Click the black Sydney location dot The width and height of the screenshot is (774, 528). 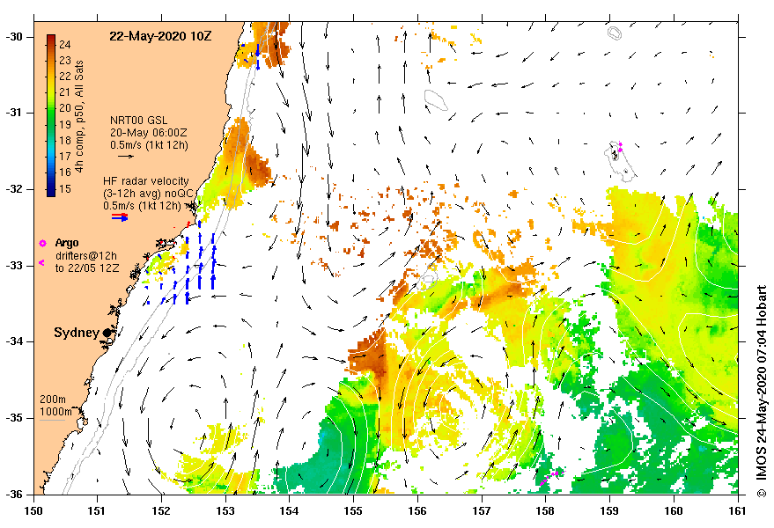[107, 333]
